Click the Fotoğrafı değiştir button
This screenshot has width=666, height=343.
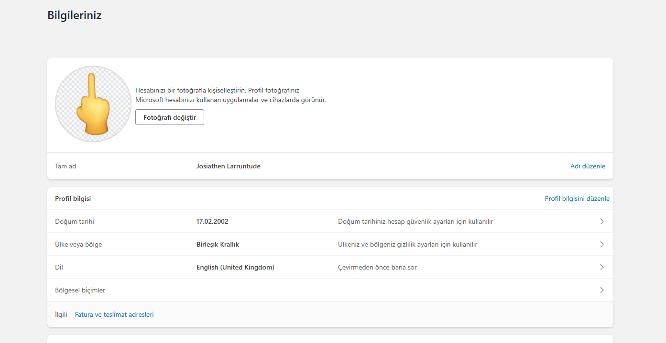(170, 117)
